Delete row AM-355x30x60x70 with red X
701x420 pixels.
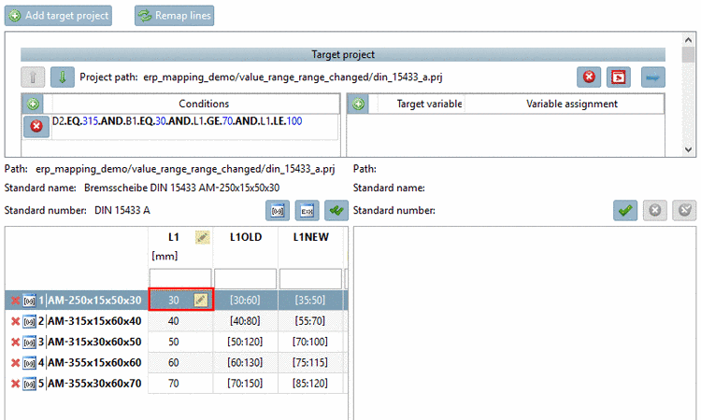[x=15, y=384]
